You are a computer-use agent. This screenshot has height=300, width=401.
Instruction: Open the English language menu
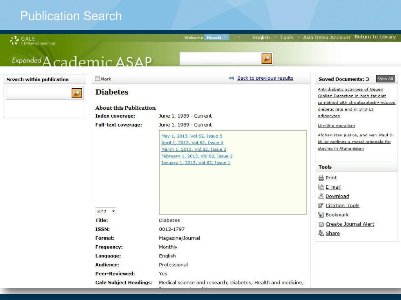pos(261,37)
